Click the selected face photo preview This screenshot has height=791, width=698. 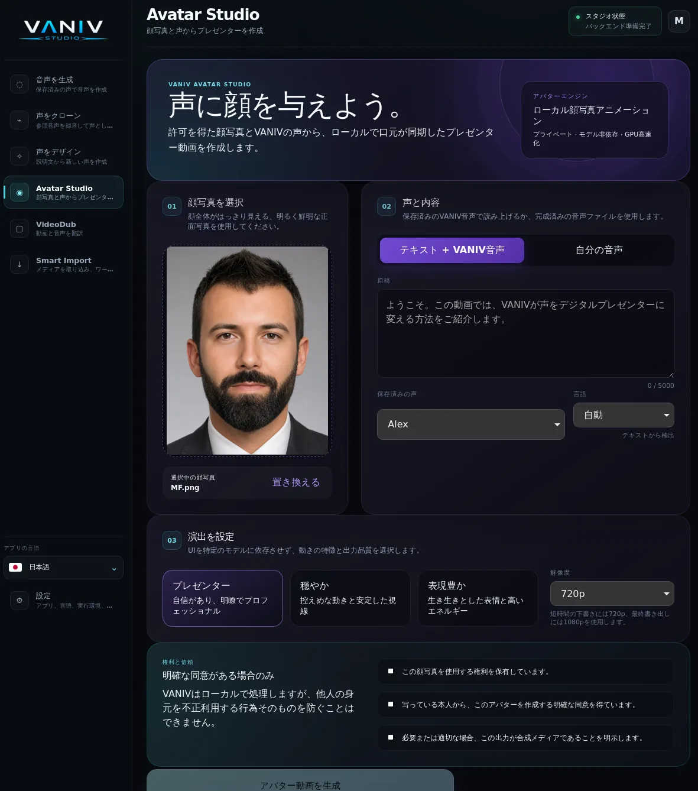(247, 351)
